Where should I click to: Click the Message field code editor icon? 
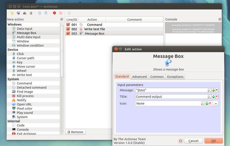click(x=210, y=90)
